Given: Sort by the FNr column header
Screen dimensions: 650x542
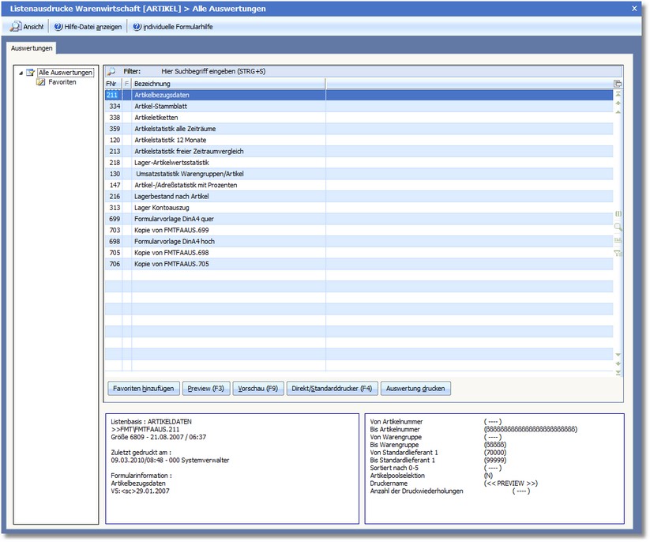Looking at the screenshot, I should (111, 84).
